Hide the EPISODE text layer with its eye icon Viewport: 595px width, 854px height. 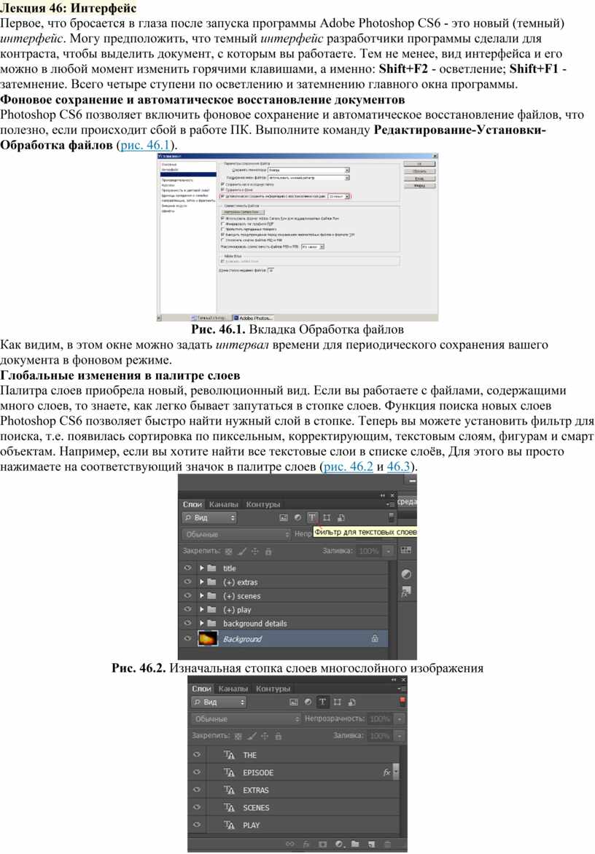[198, 772]
